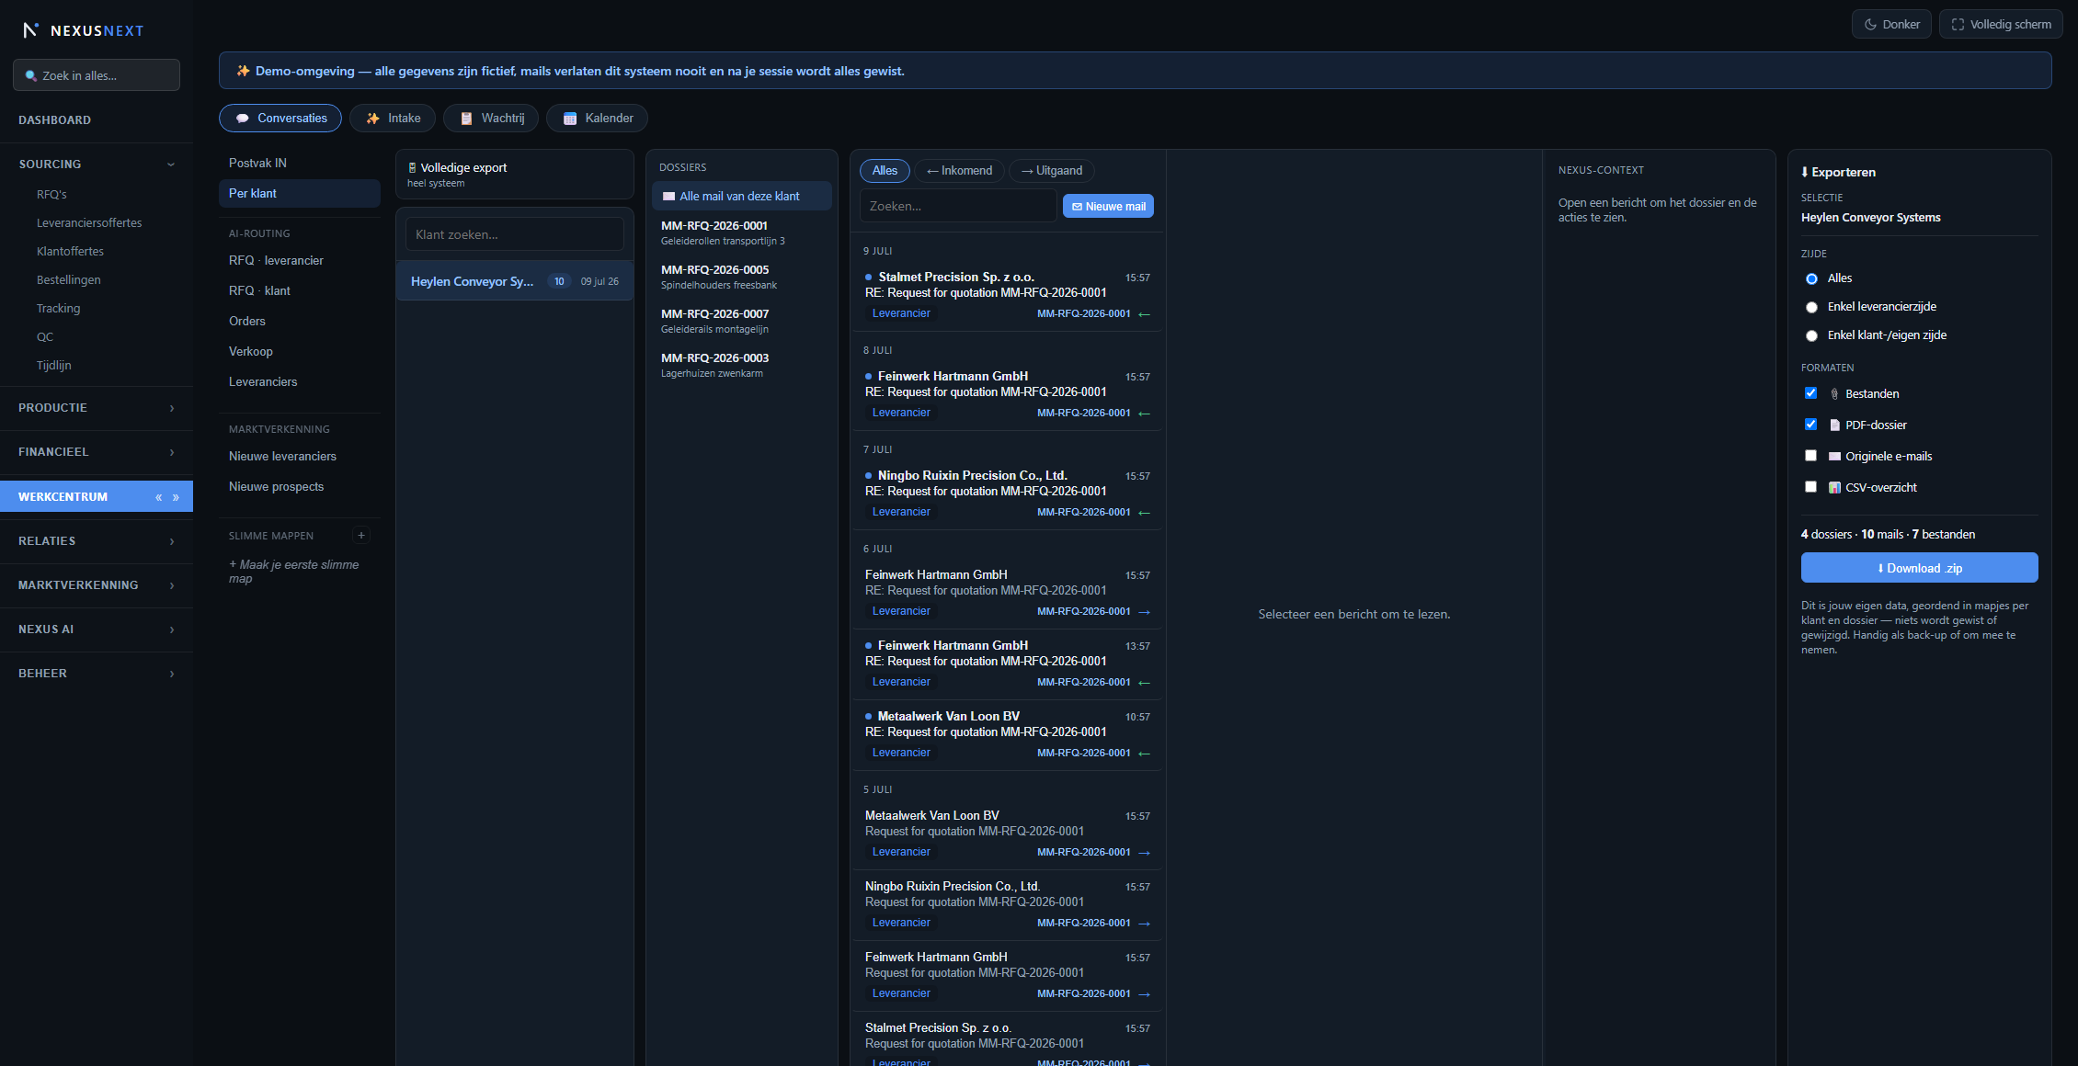This screenshot has width=2078, height=1066.
Task: Collapse the Sourcing section chevron
Action: [171, 164]
